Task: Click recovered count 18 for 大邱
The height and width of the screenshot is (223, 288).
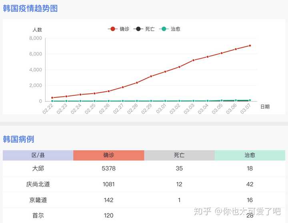Action: tap(250, 168)
